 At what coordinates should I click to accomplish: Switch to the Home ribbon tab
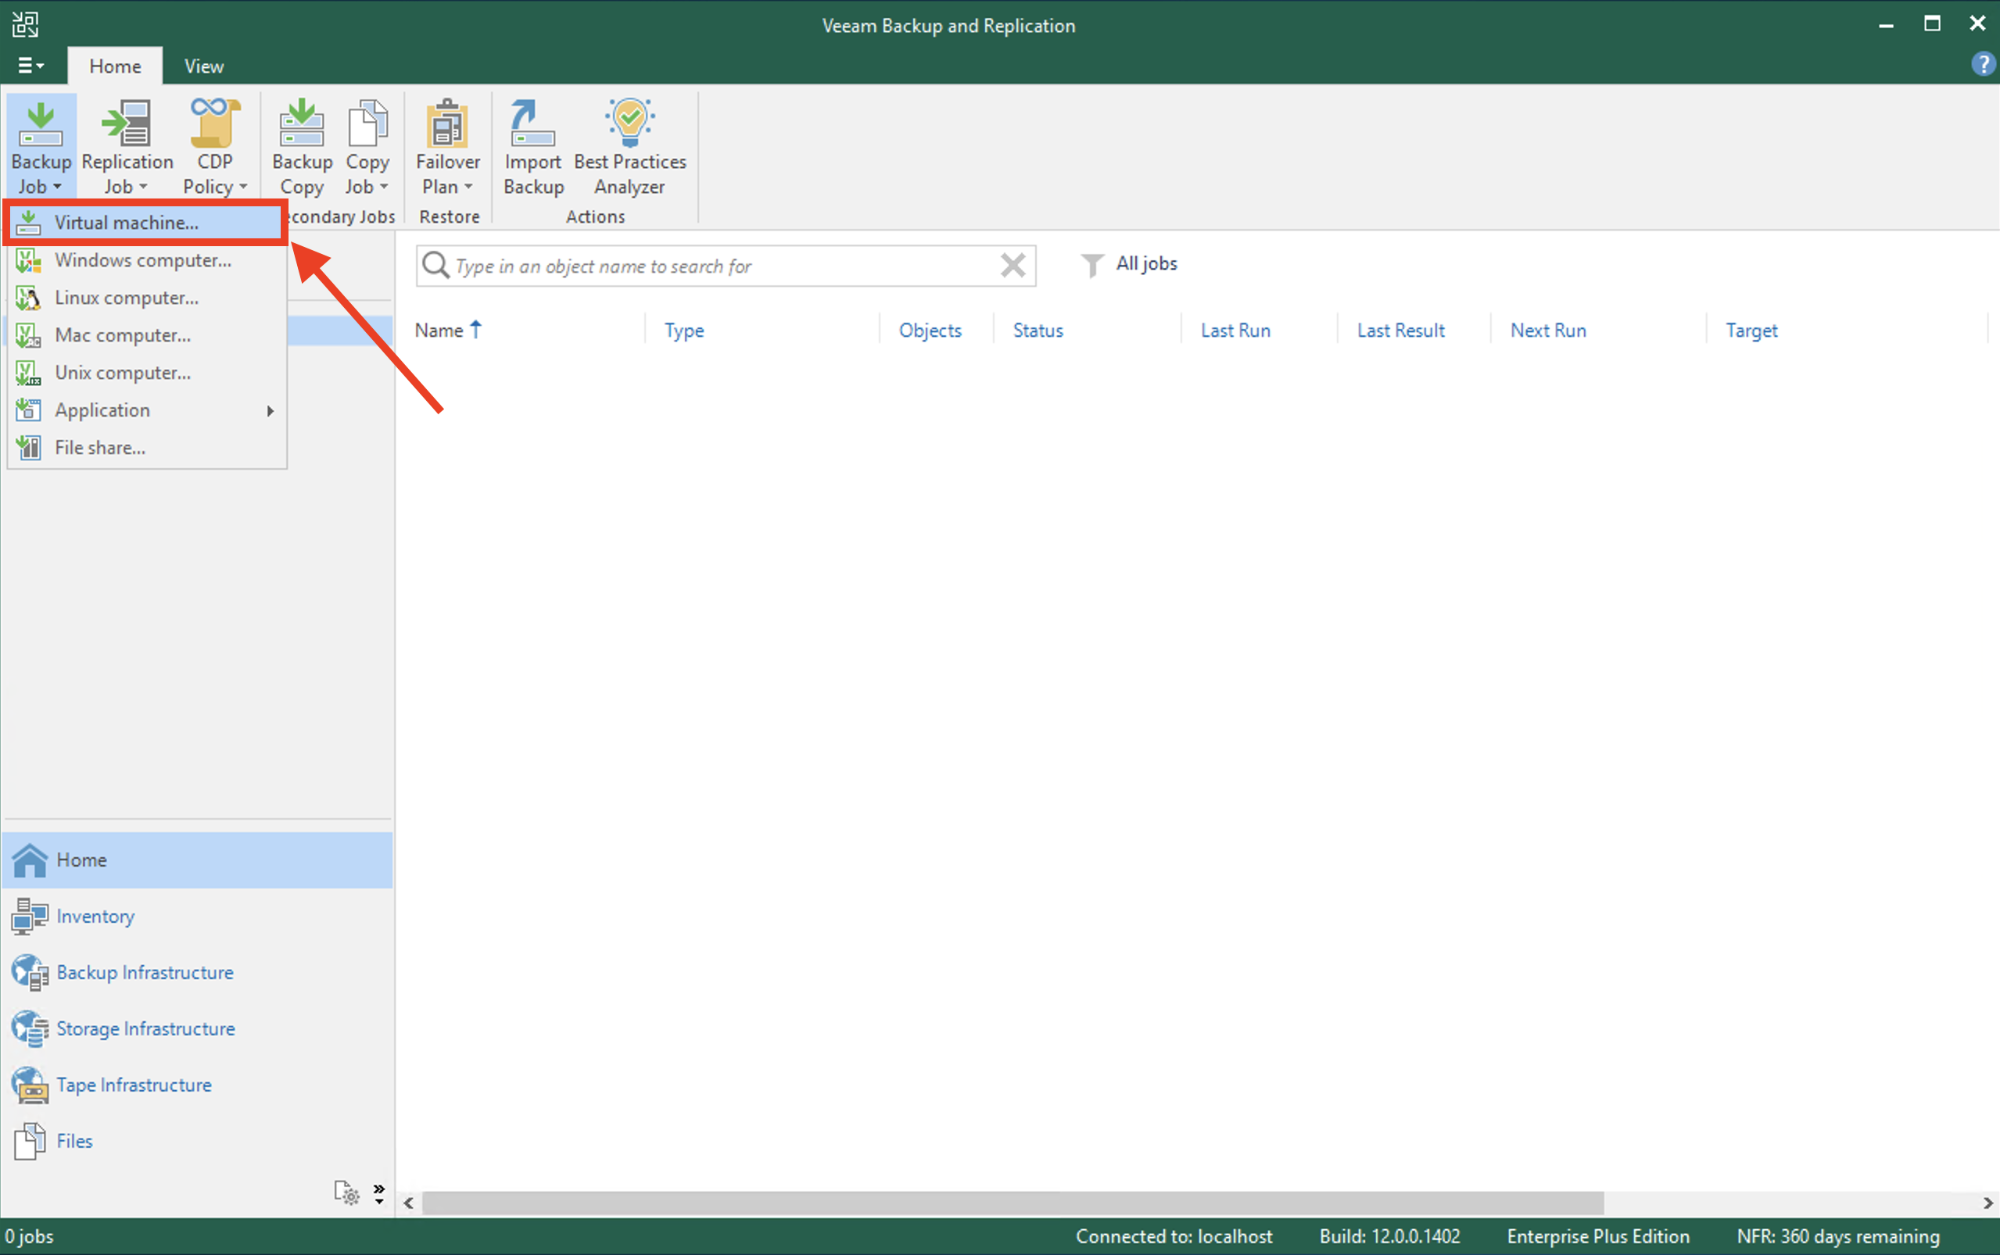point(115,66)
